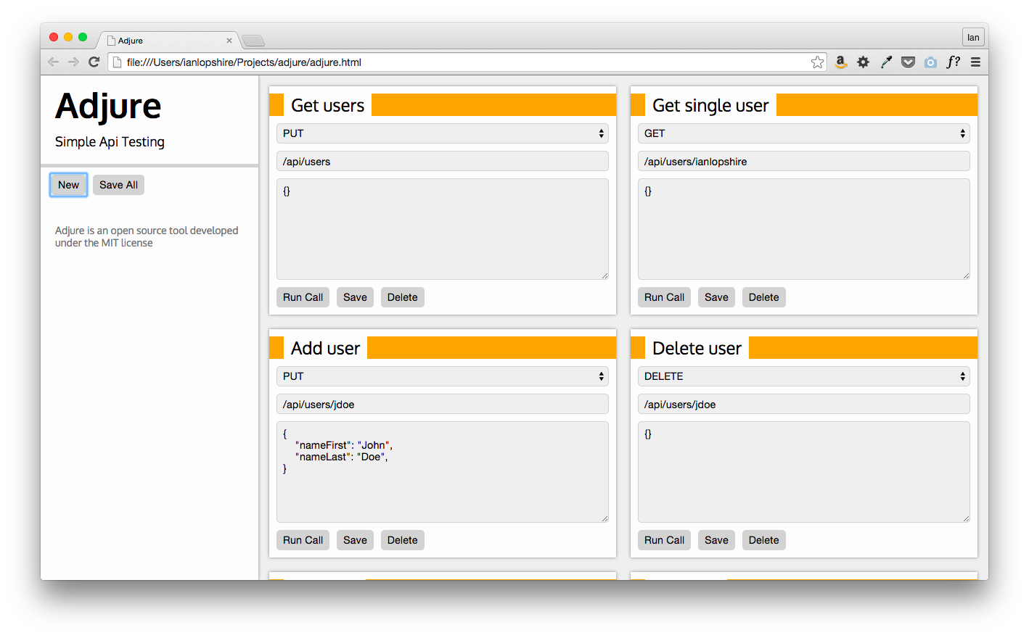Click the gear-shaped extension icon
Screen dimensions: 1029x638
coord(863,62)
